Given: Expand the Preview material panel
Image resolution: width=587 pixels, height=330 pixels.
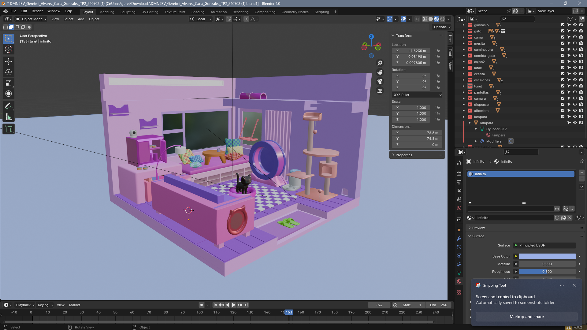Looking at the screenshot, I should [x=470, y=228].
